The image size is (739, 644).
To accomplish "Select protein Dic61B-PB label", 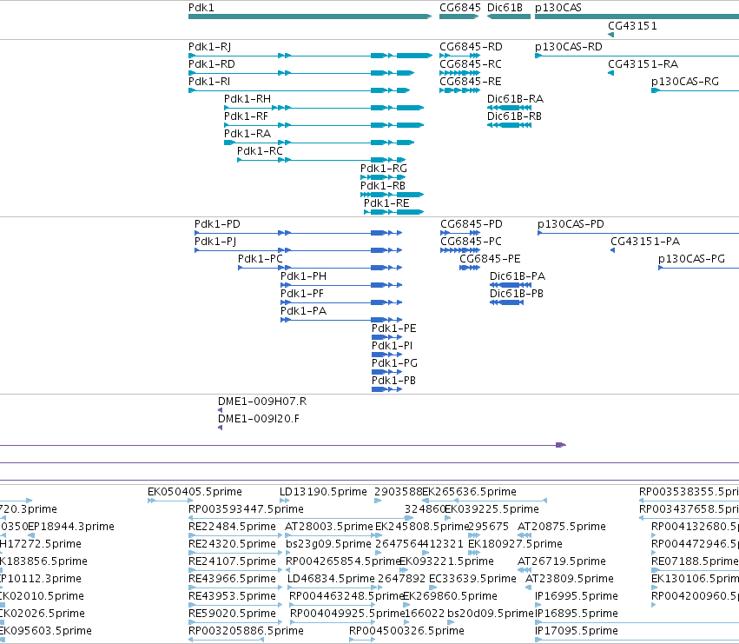I will [517, 294].
